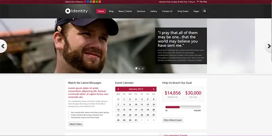Open the Sermons menu item
Image resolution: width=272 pixels, height=136 pixels.
(141, 11)
